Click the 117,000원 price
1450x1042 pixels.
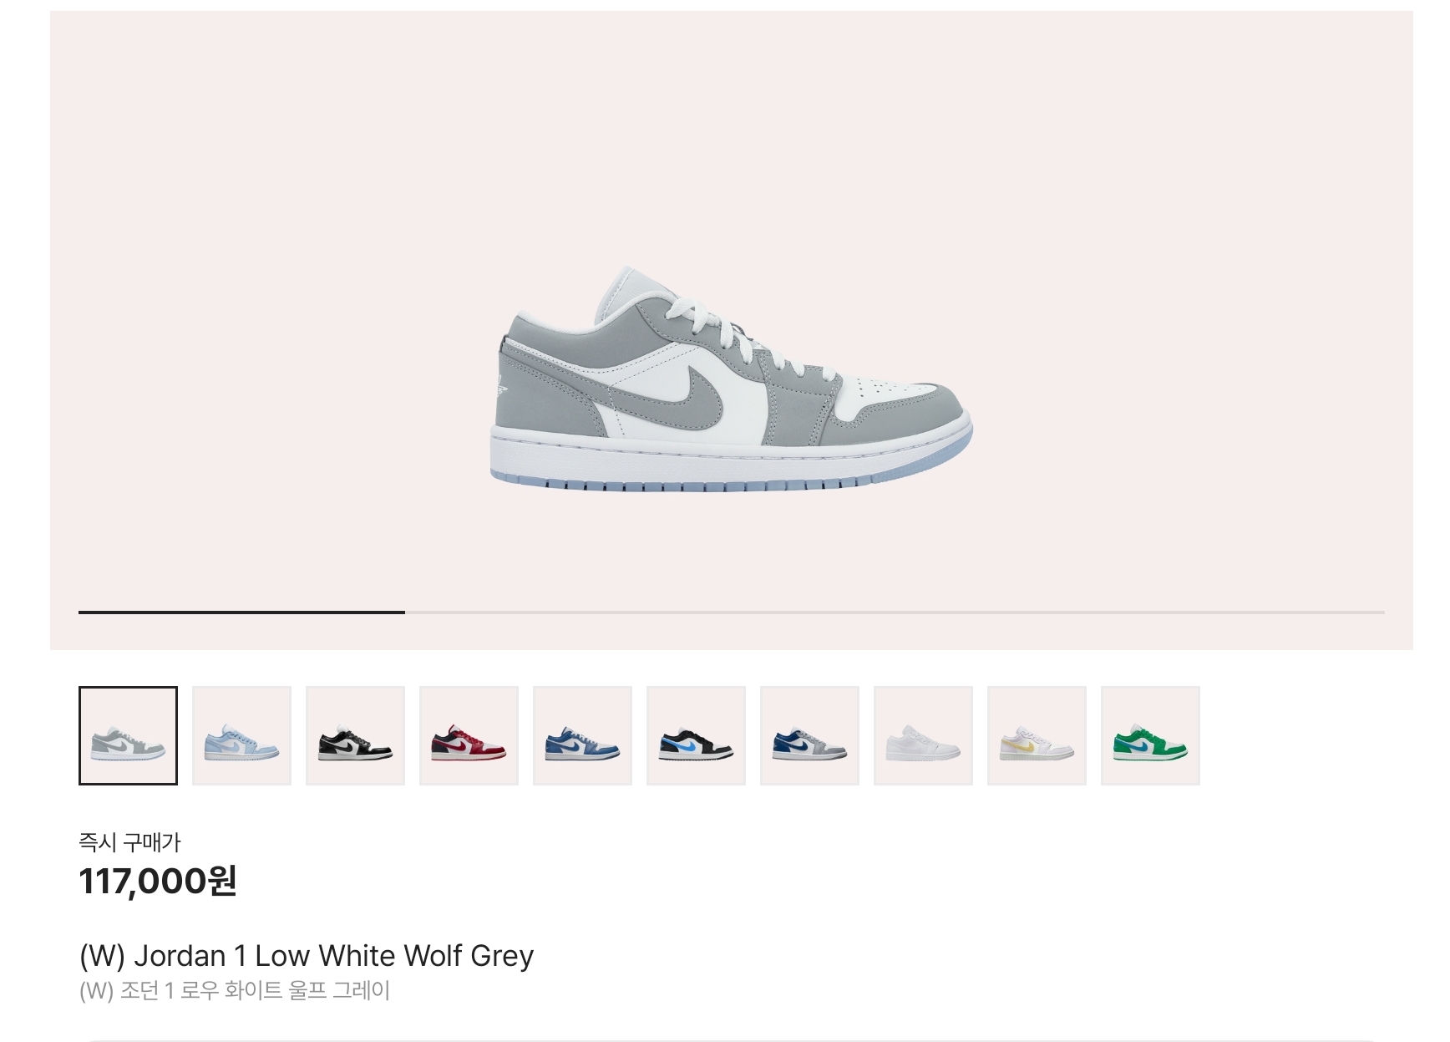click(x=158, y=881)
